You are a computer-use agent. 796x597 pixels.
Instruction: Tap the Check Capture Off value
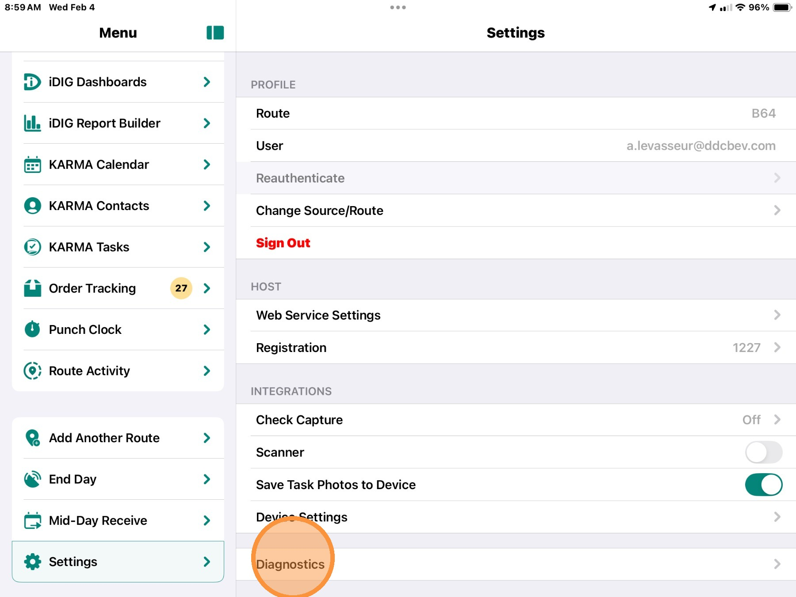click(751, 420)
